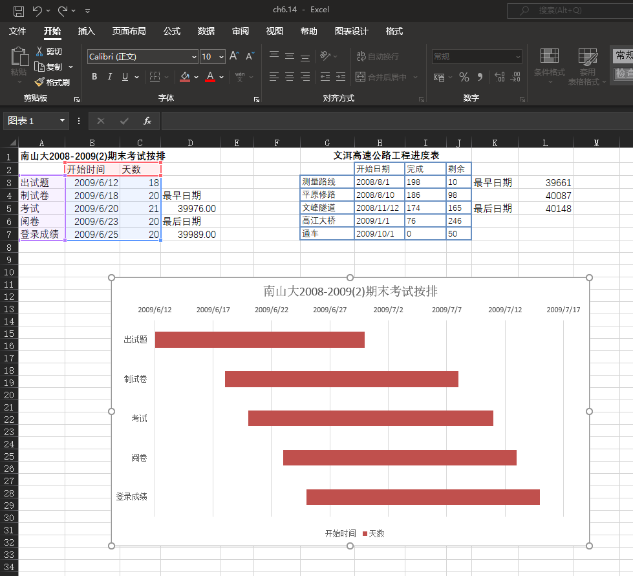The height and width of the screenshot is (576, 633).
Task: Click the Insert Function fx icon
Action: [x=147, y=121]
